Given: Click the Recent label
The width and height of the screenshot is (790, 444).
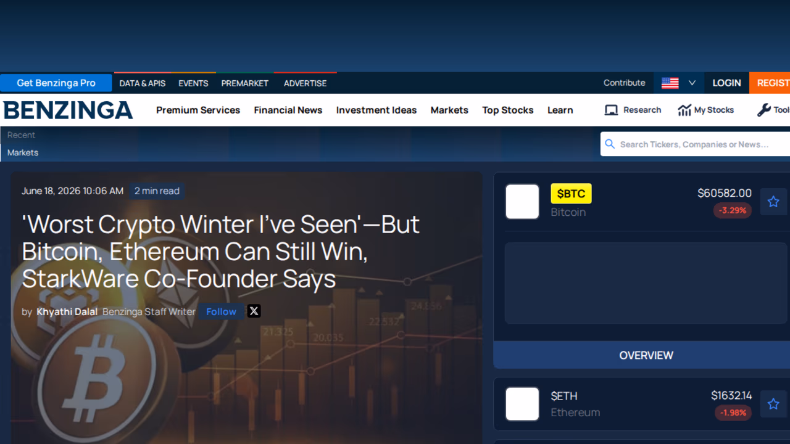Looking at the screenshot, I should click(x=21, y=135).
